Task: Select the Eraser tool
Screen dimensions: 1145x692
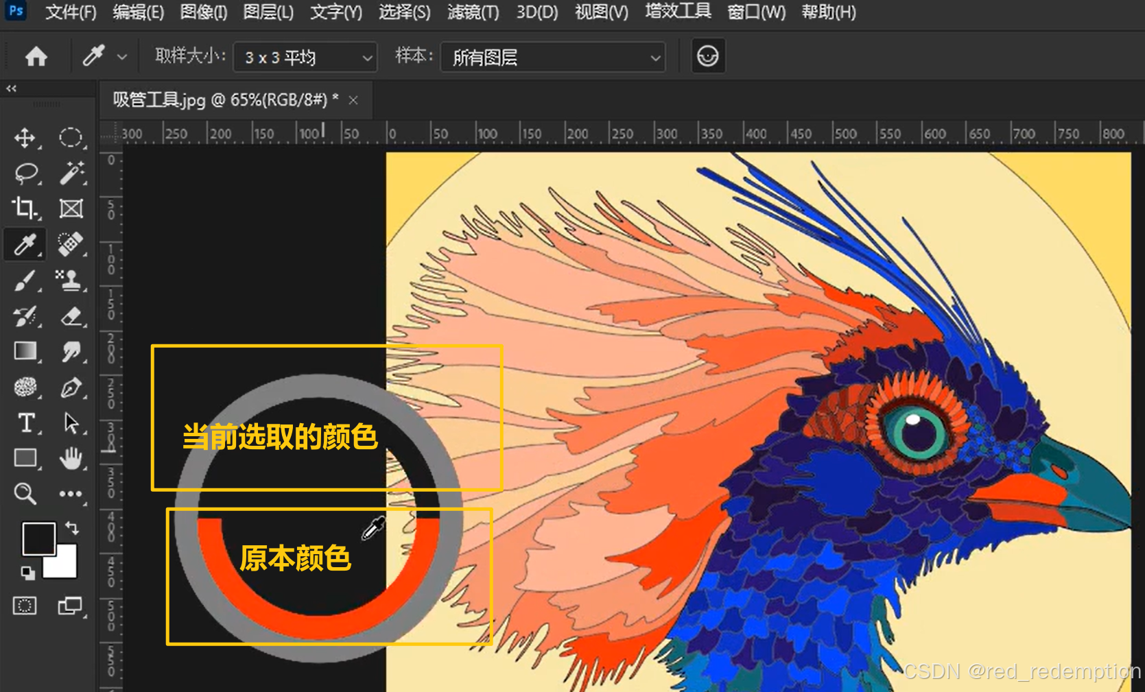Action: pyautogui.click(x=71, y=316)
